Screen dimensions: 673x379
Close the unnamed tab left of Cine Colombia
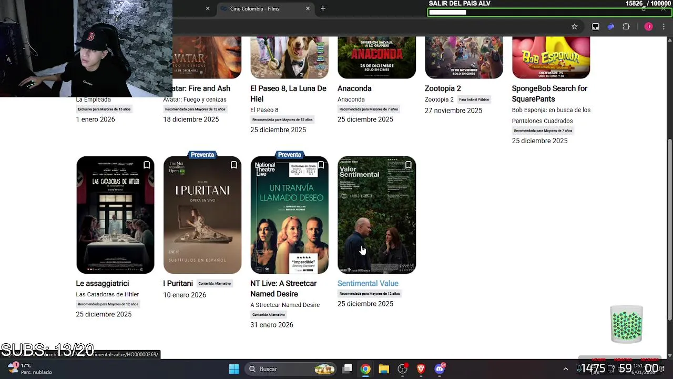click(x=208, y=8)
